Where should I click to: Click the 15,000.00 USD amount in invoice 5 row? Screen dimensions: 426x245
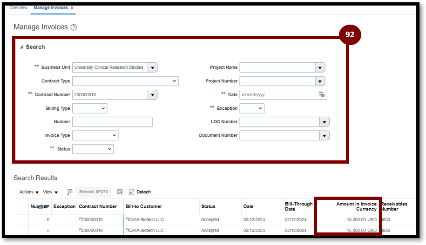point(362,231)
